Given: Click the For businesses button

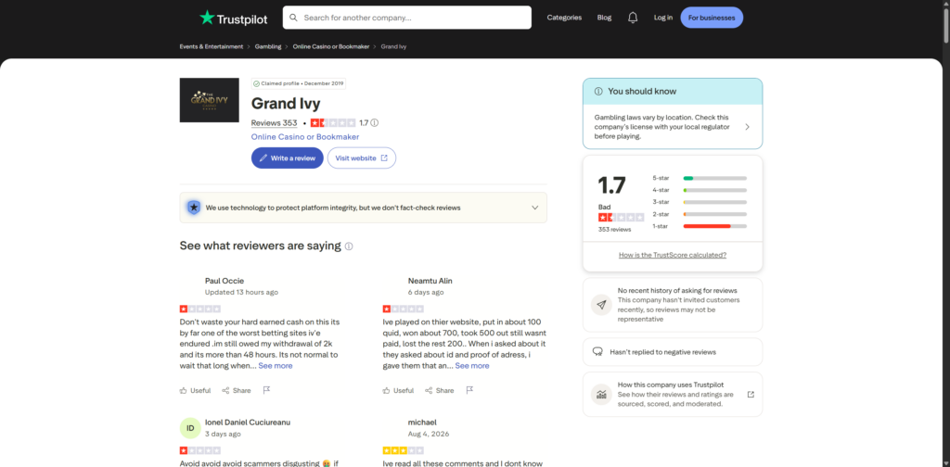Looking at the screenshot, I should (x=712, y=18).
